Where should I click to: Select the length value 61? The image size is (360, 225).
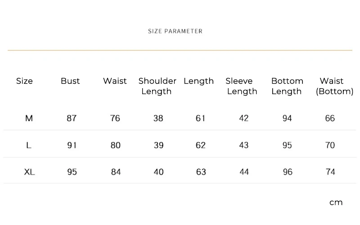tap(200, 118)
